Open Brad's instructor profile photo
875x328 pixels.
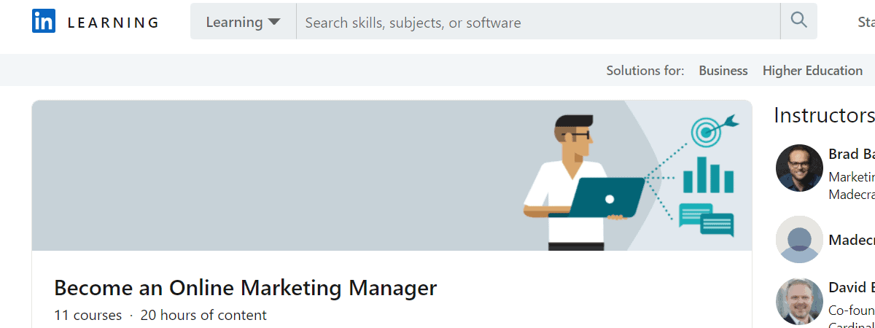[x=799, y=168]
